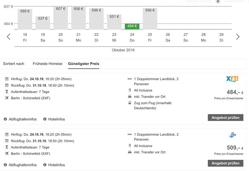The height and width of the screenshot is (171, 249).
Task: Click info icon beside first Abflughafeninfos
Action: (5, 119)
